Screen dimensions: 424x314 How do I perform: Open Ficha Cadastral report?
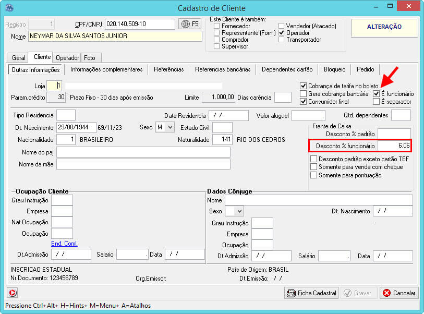(x=311, y=293)
